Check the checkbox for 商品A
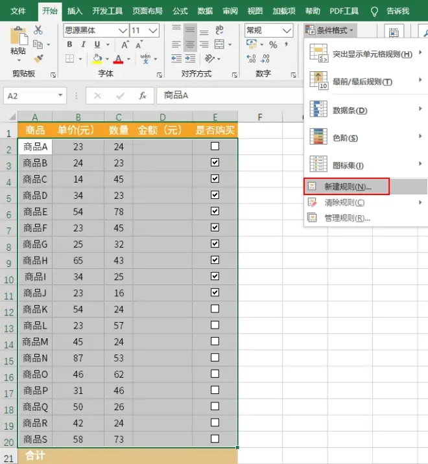This screenshot has height=464, width=428. pos(215,146)
